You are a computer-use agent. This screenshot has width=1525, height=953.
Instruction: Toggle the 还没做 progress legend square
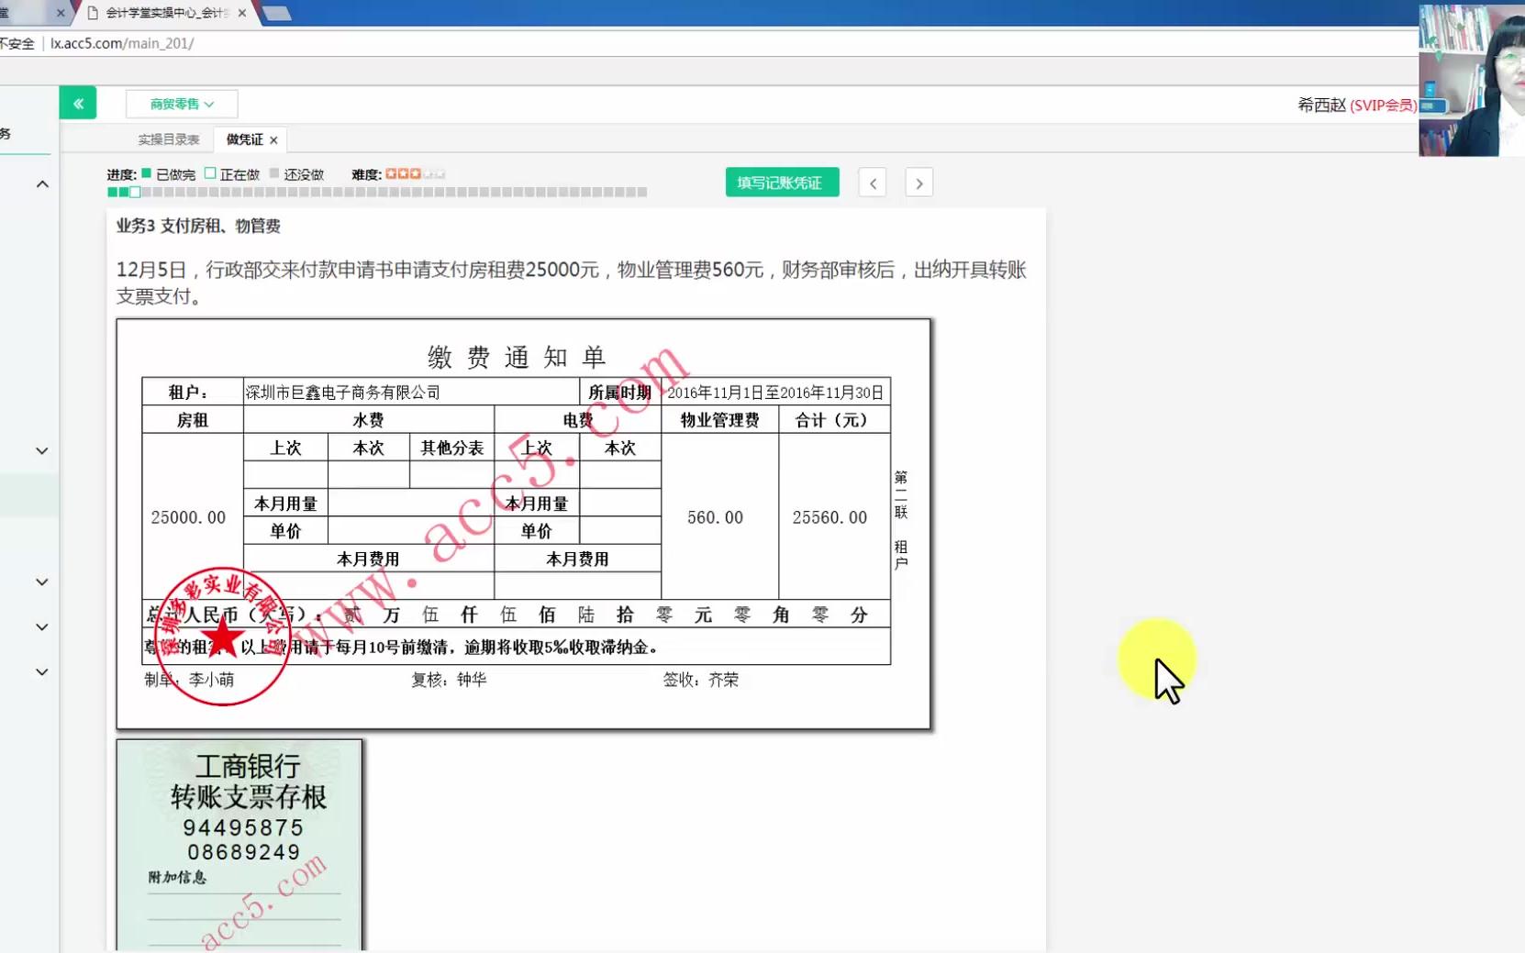coord(273,172)
